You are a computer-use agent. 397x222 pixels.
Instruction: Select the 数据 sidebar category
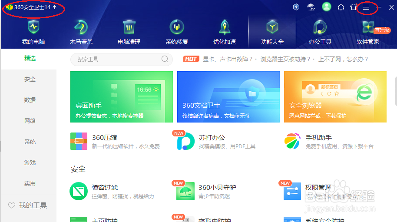30,100
